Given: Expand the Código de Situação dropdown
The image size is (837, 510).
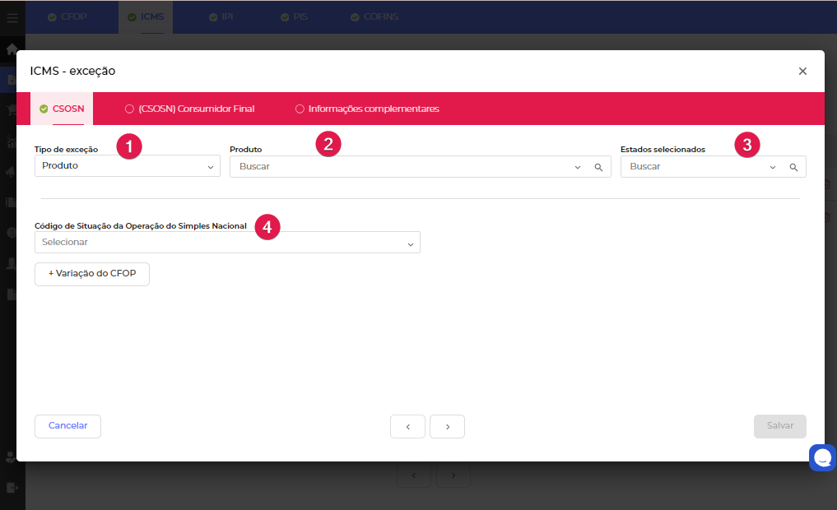Looking at the screenshot, I should click(x=227, y=243).
